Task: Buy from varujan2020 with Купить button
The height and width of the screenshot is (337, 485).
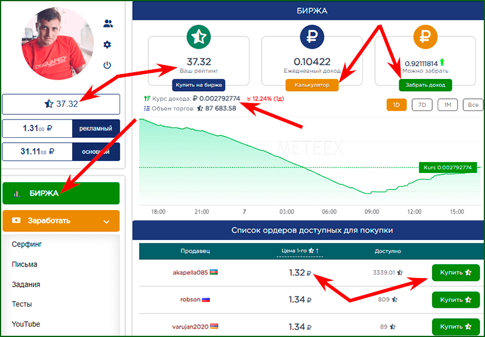Action: (456, 327)
